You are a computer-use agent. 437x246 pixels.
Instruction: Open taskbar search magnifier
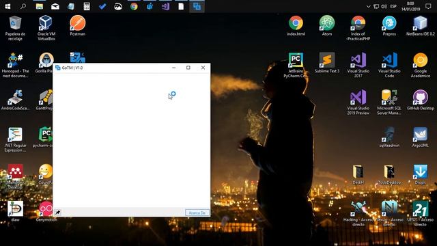point(23,6)
